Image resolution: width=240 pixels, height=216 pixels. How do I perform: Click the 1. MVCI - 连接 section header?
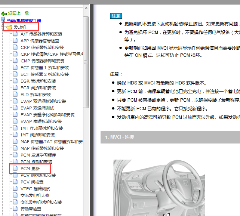point(170,137)
